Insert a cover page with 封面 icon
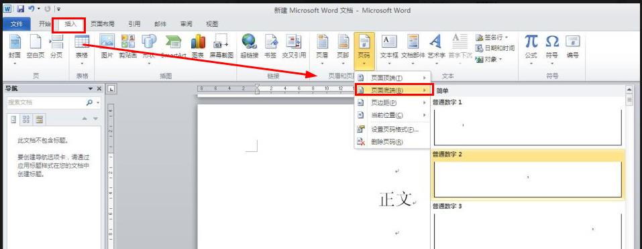Viewport: 642px width, 249px height. point(15,49)
